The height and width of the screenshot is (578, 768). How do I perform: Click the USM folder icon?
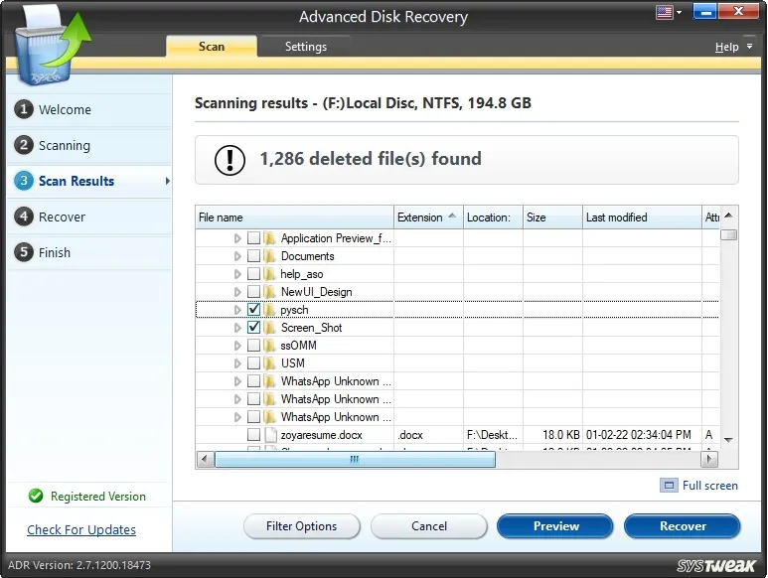click(x=269, y=363)
